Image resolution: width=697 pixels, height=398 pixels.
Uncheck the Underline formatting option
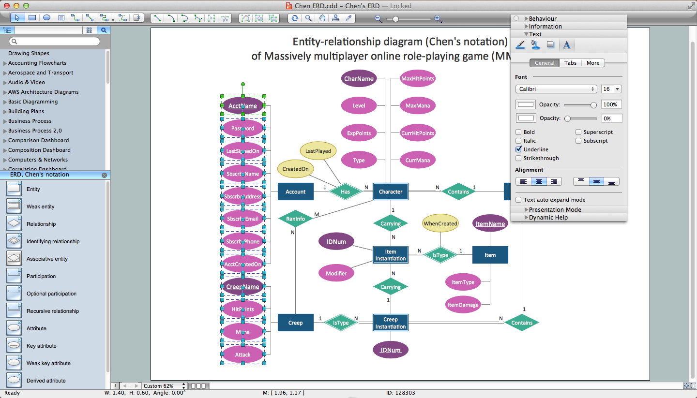coord(518,149)
